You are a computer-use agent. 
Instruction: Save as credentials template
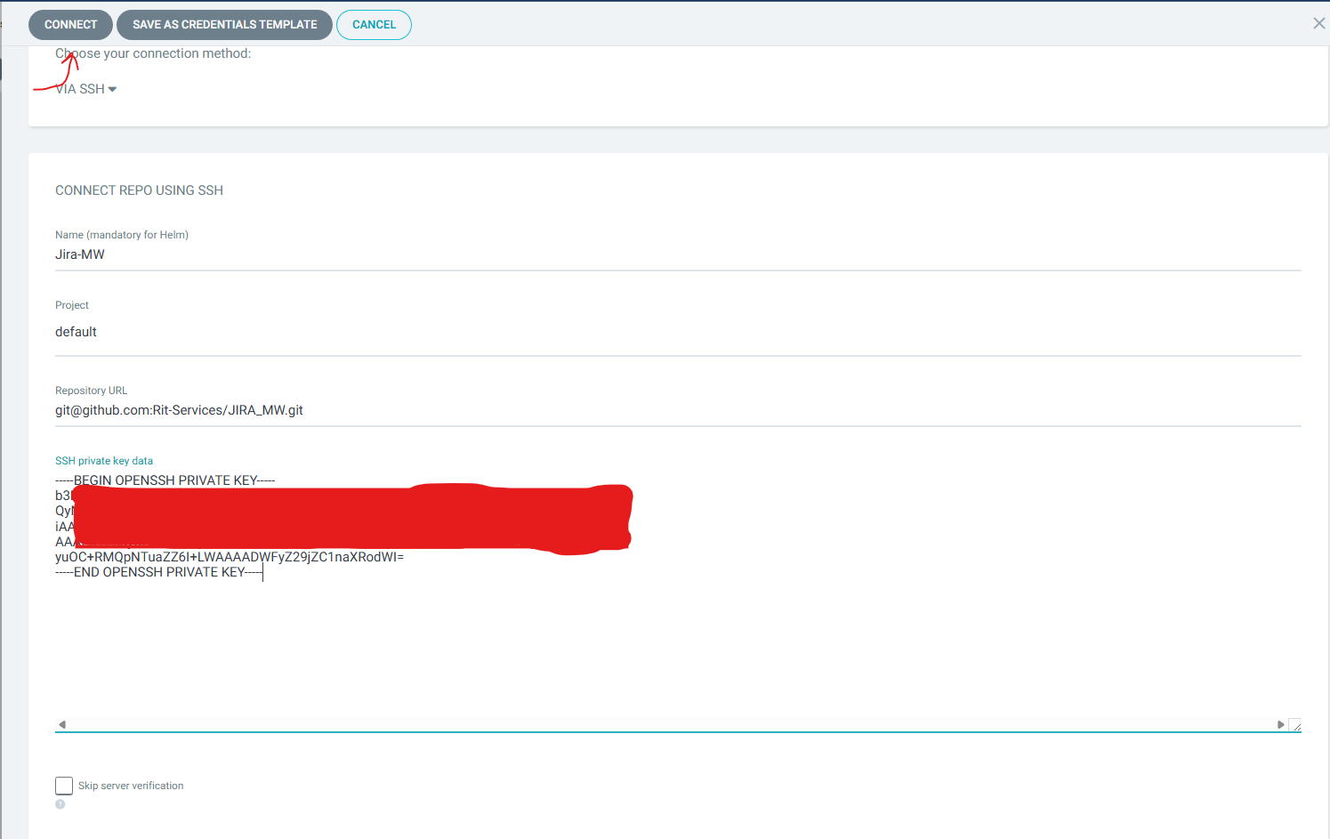pos(224,25)
